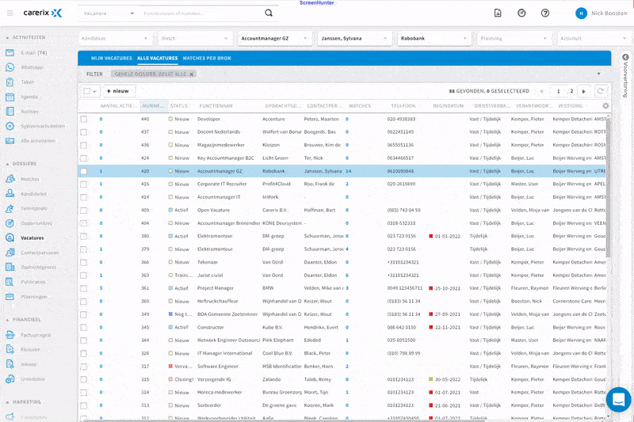Open the Voorvertoning side panel
634x422 pixels.
(625, 76)
